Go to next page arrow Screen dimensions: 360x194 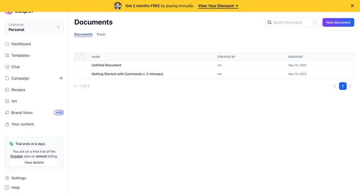click(x=350, y=86)
